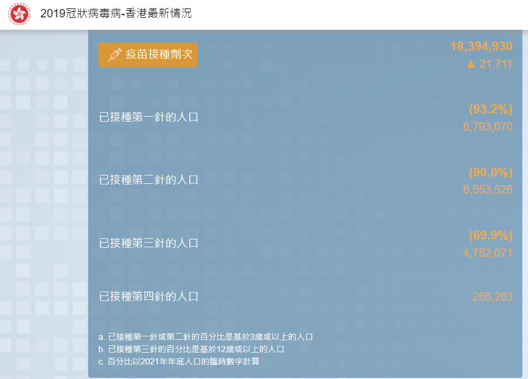Screen dimensions: 528x379
Task: Click the second dose count 6,553,526
Action: click(x=488, y=189)
